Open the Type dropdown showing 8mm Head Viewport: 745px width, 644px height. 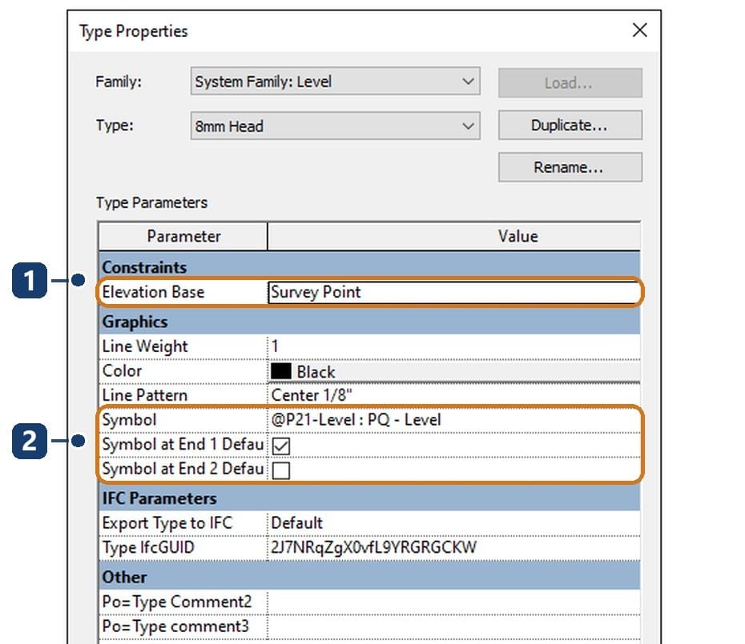click(x=335, y=126)
